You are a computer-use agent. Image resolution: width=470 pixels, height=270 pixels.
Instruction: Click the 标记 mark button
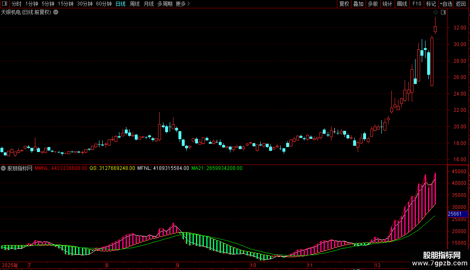431,4
